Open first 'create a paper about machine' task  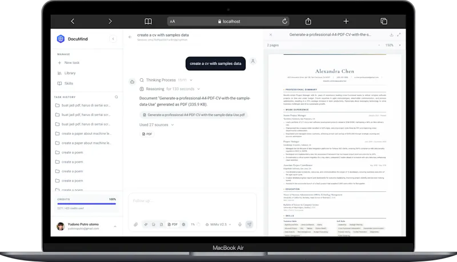click(83, 134)
